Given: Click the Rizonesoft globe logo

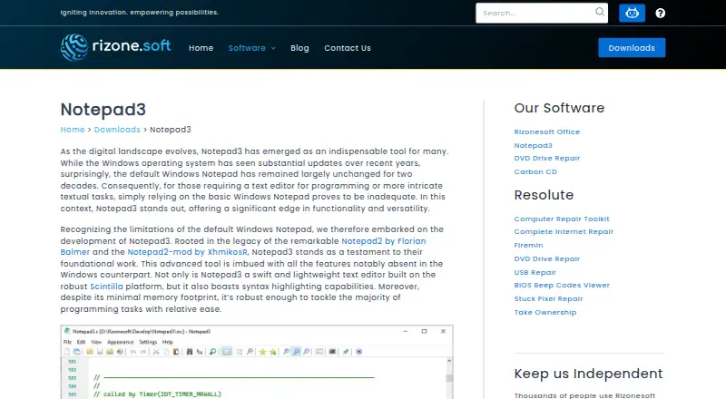Looking at the screenshot, I should (74, 47).
